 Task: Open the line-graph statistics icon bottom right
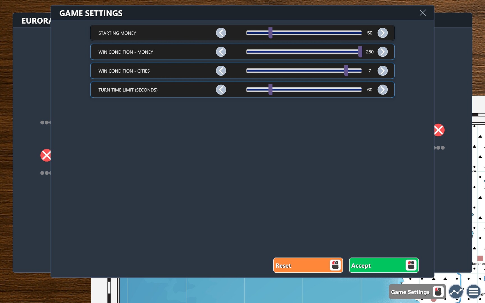point(456,292)
